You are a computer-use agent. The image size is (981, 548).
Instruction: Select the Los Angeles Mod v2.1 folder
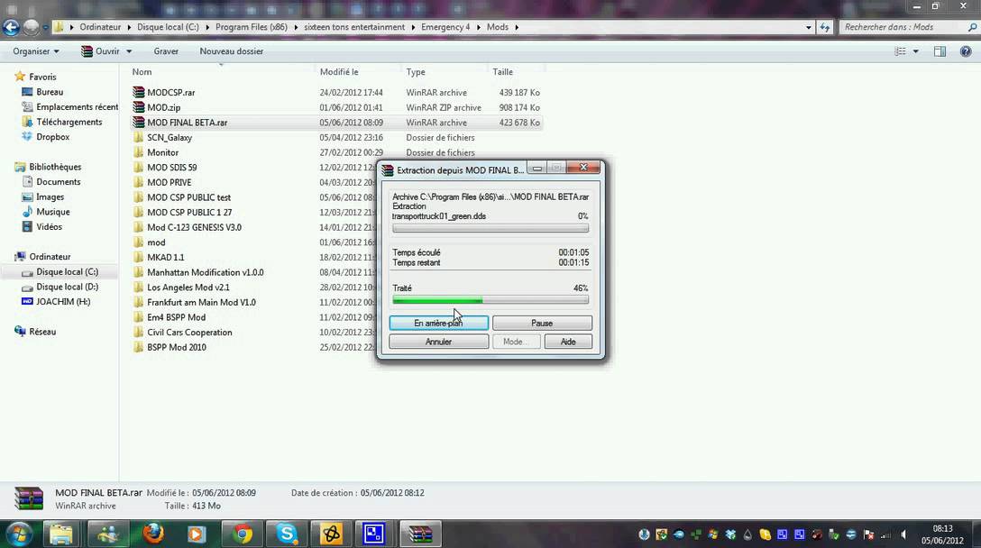188,288
